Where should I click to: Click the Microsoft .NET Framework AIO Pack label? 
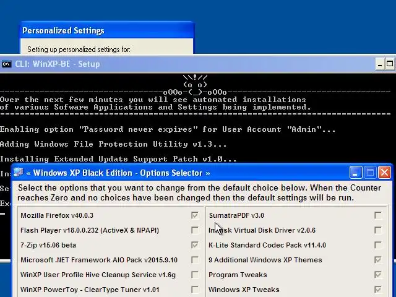(x=99, y=260)
